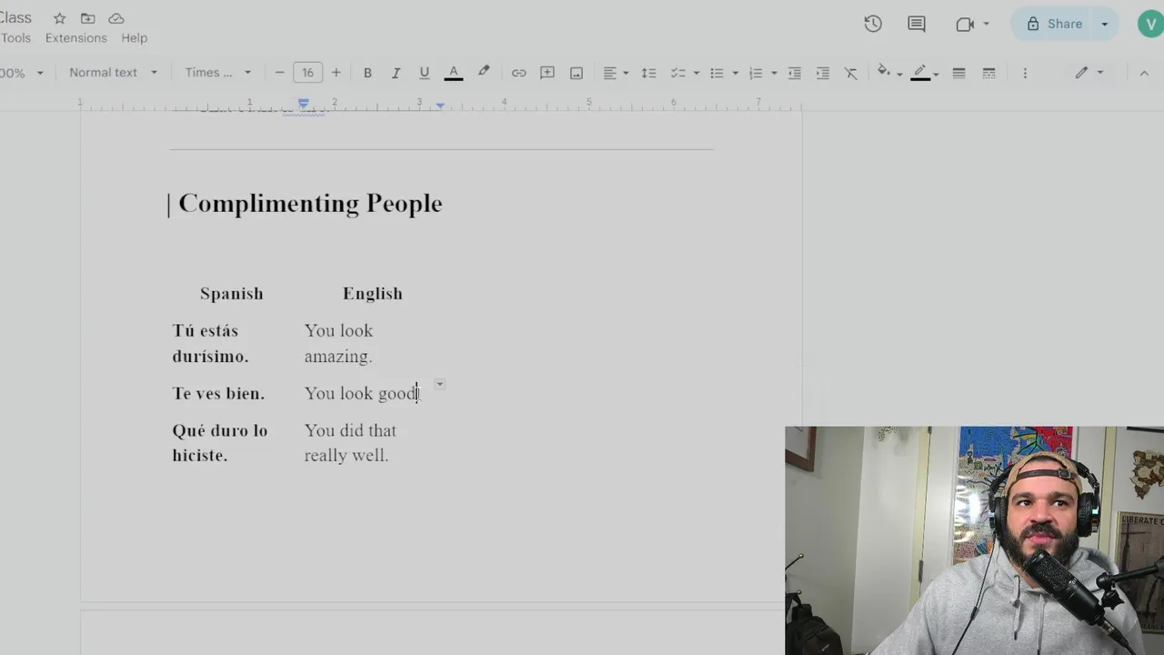The width and height of the screenshot is (1164, 655).
Task: Open the text color picker
Action: [x=453, y=73]
